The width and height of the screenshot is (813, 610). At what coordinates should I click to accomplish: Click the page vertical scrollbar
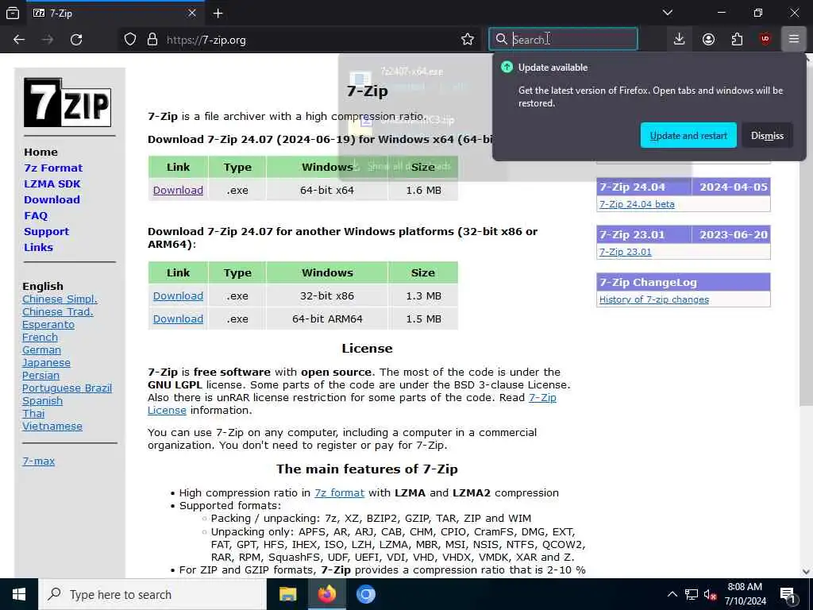(806, 234)
